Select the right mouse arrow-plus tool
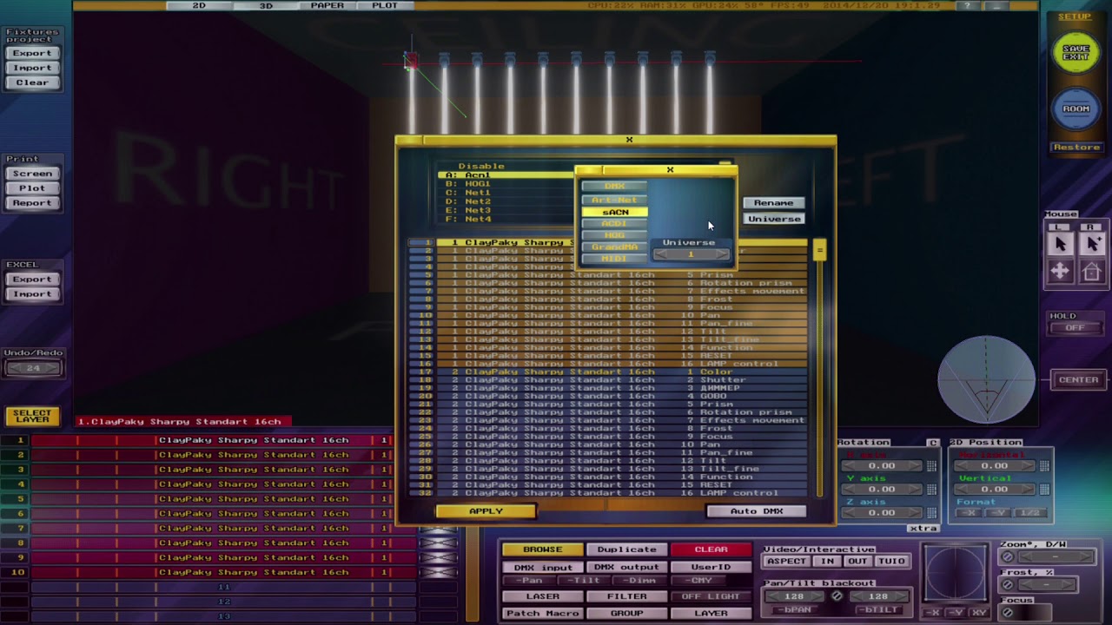 (x=1093, y=245)
